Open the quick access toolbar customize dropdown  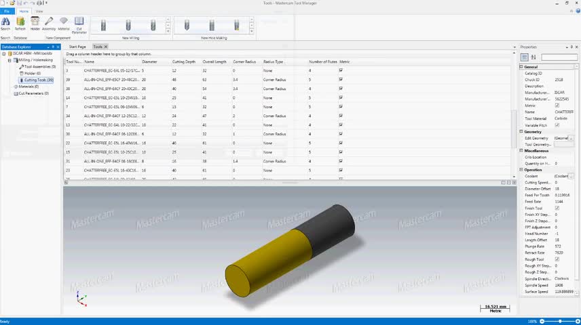click(x=46, y=3)
